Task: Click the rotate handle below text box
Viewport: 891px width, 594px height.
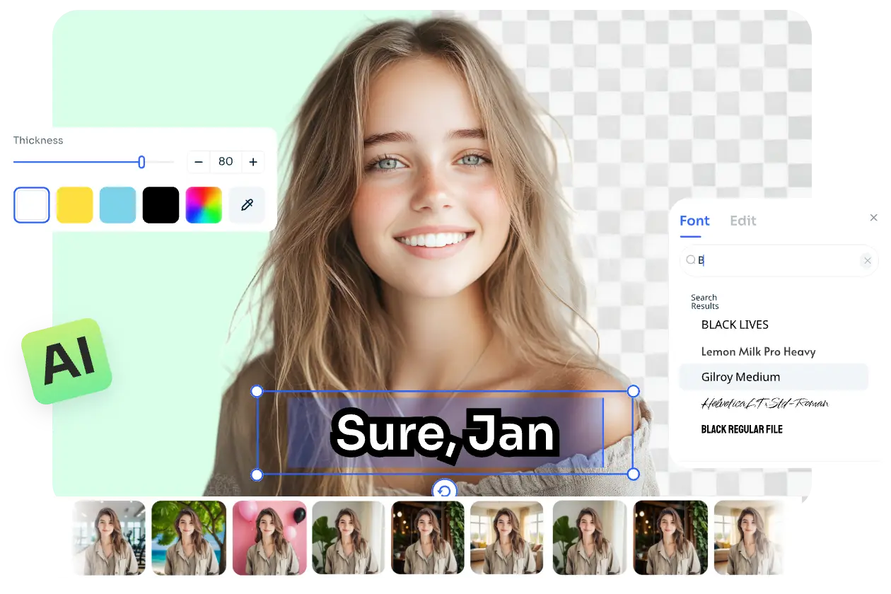Action: click(x=444, y=491)
